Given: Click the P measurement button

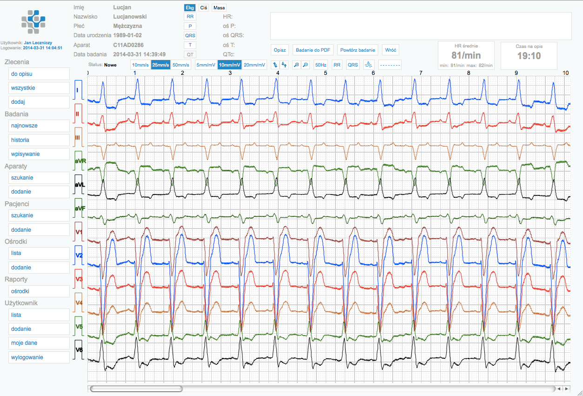Looking at the screenshot, I should (x=190, y=26).
